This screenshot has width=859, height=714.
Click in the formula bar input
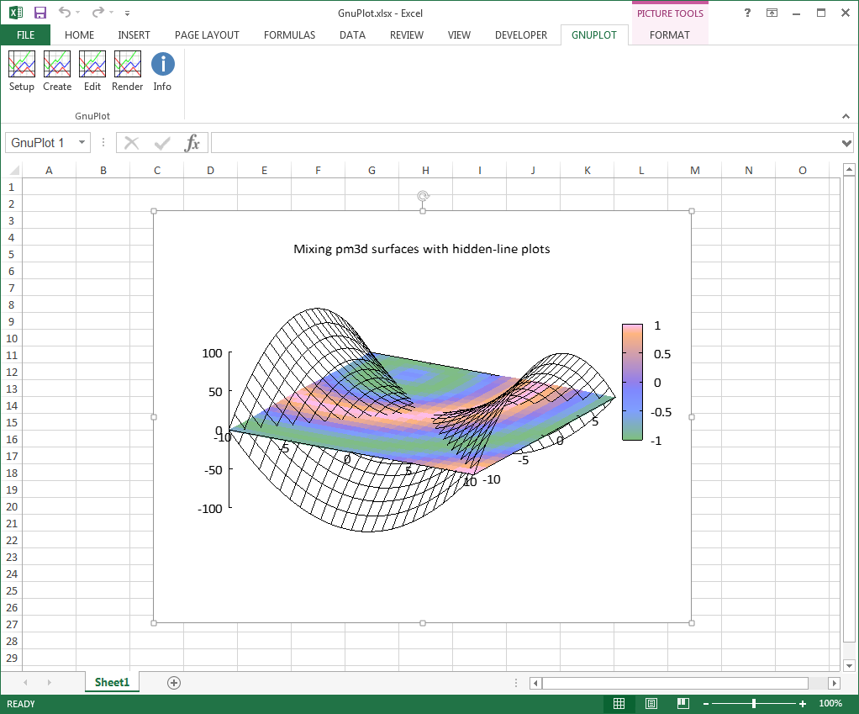point(524,143)
